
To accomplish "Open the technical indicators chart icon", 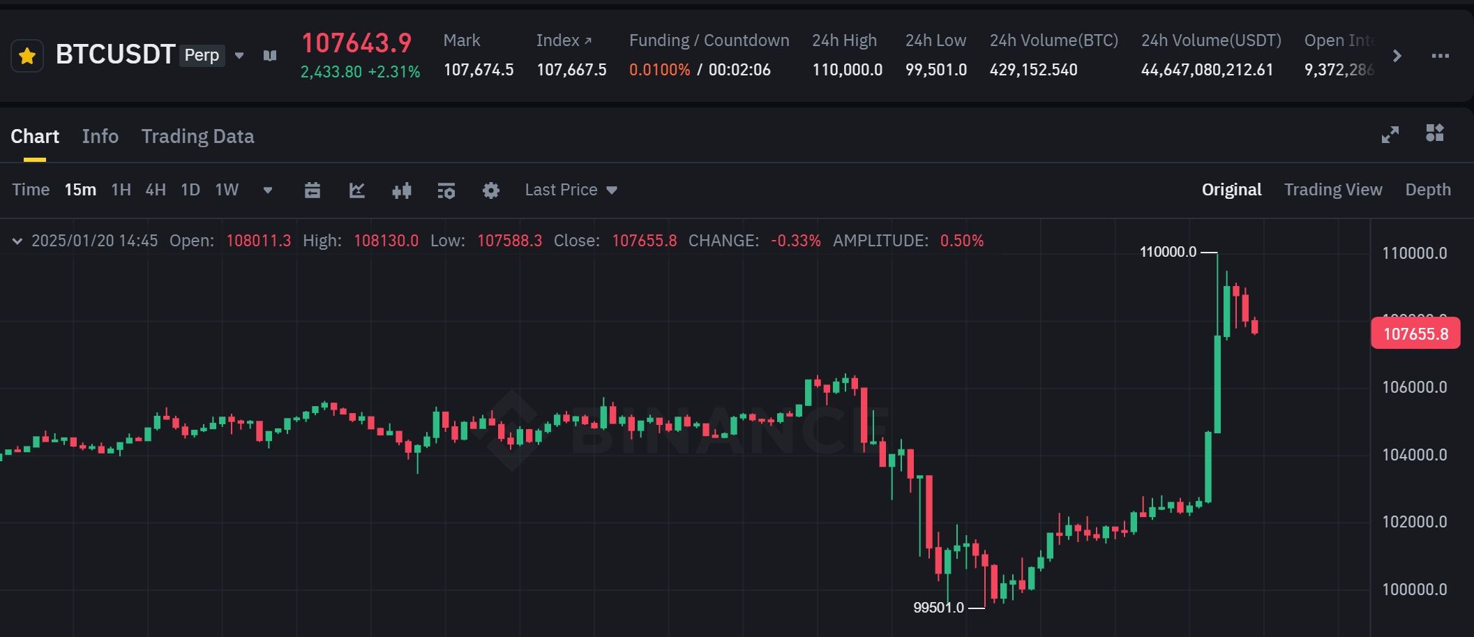I will click(x=357, y=190).
